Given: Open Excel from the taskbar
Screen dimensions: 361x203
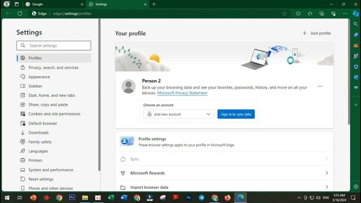Looking at the screenshot, I should (111, 198).
